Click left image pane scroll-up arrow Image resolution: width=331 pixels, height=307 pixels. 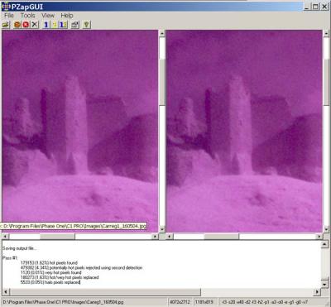[x=162, y=33]
